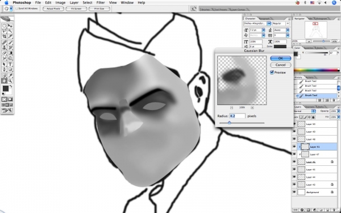Open the file browser icon in options bar
Viewport: 341px width, 213px height.
194,9
